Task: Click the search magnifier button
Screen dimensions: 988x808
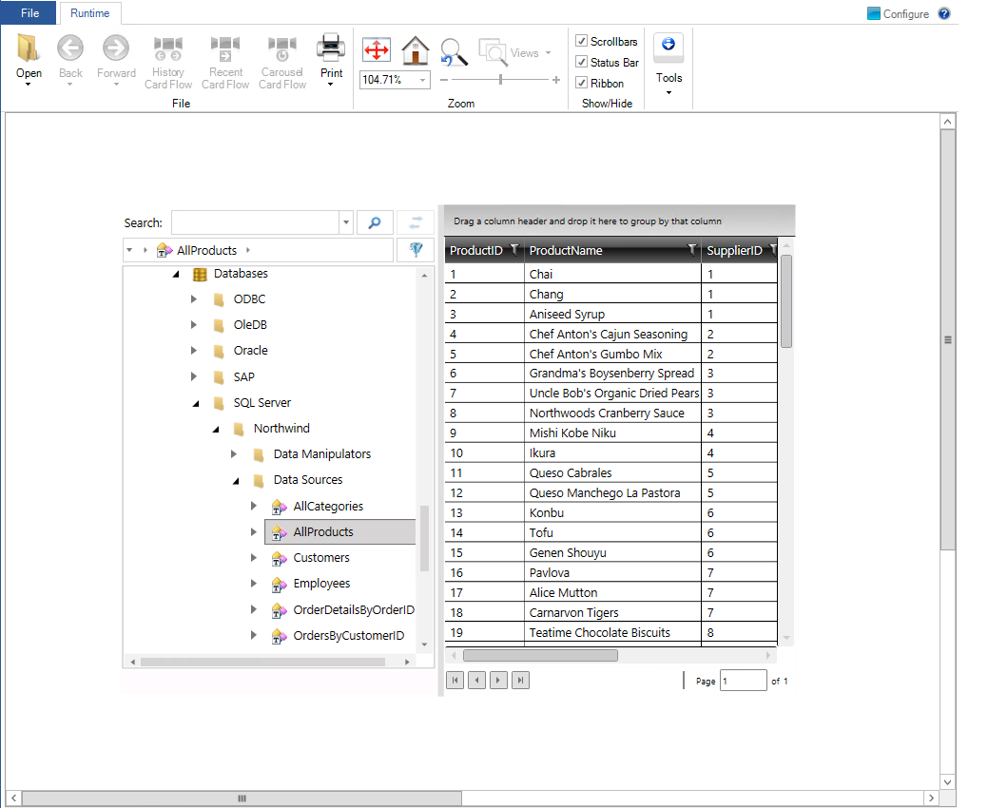Action: pyautogui.click(x=375, y=222)
